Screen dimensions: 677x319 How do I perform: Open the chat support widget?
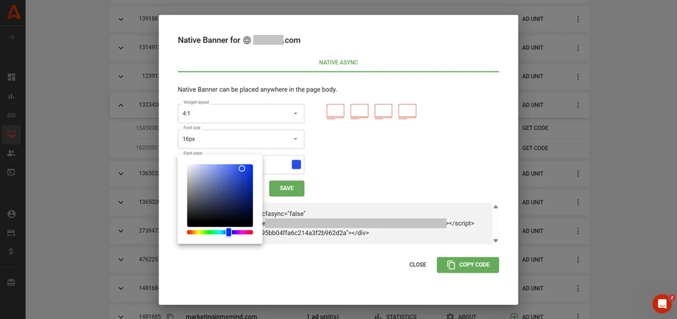pos(662,304)
